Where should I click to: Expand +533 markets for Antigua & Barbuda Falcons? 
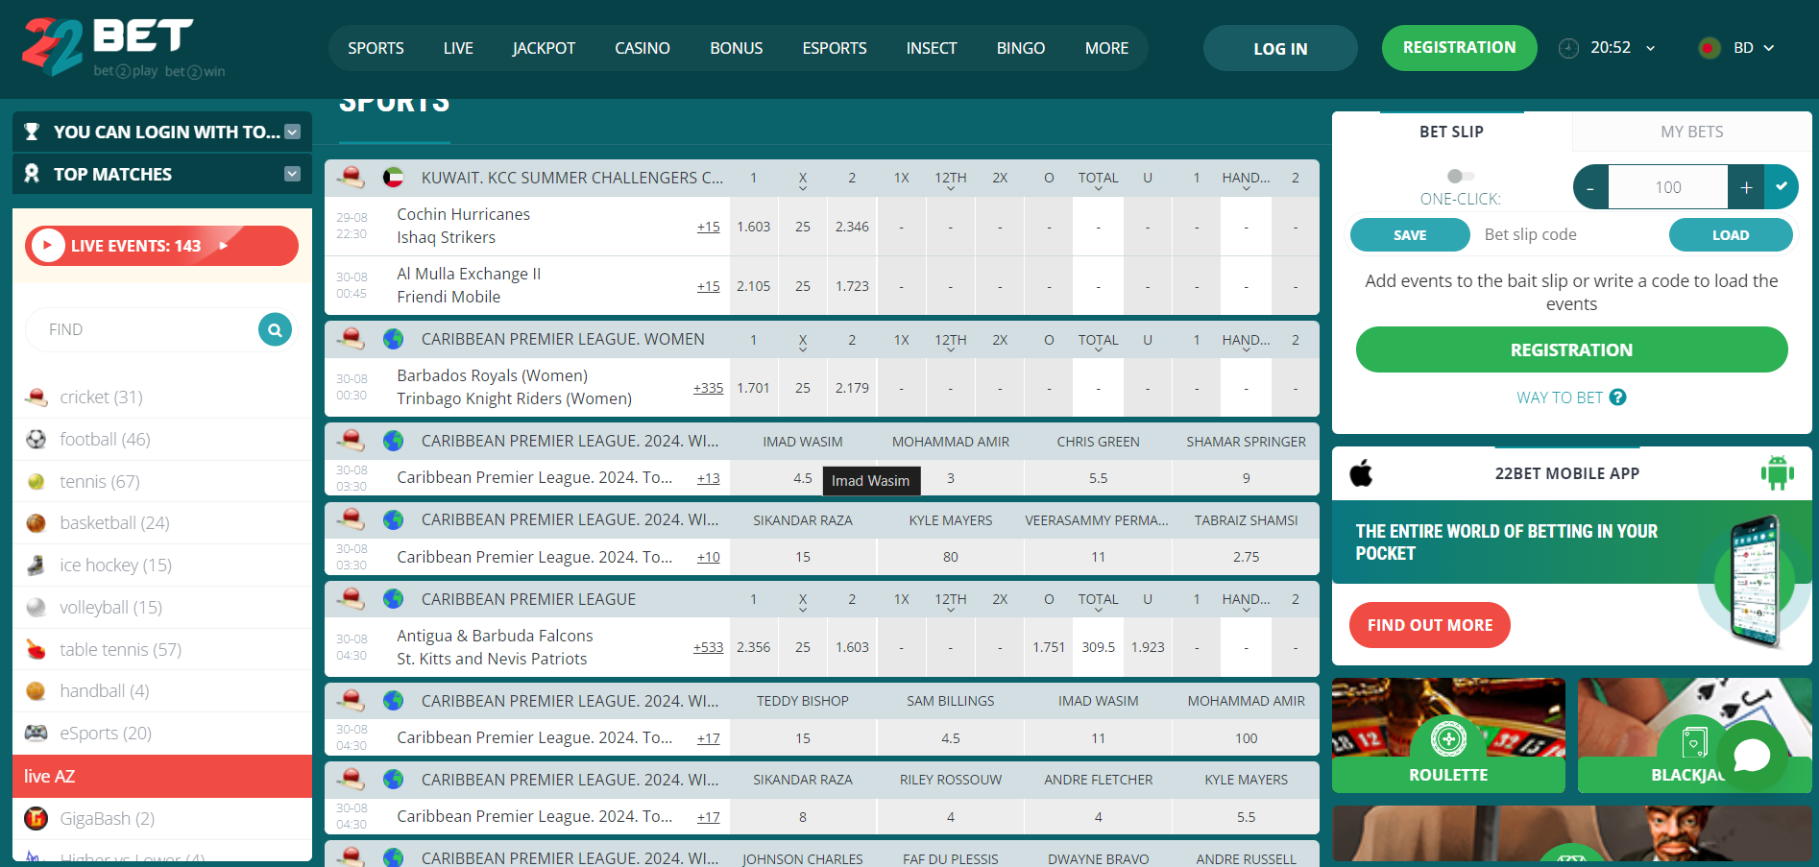tap(709, 647)
